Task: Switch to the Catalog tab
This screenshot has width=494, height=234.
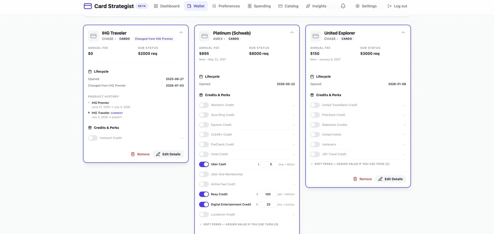Action: [288, 6]
